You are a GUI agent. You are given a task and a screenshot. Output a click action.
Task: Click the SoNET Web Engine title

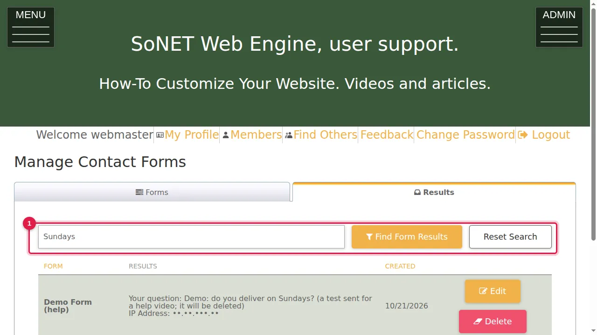[295, 44]
